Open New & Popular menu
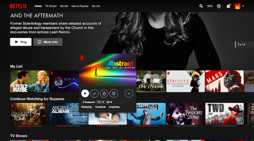 pyautogui.click(x=80, y=6)
